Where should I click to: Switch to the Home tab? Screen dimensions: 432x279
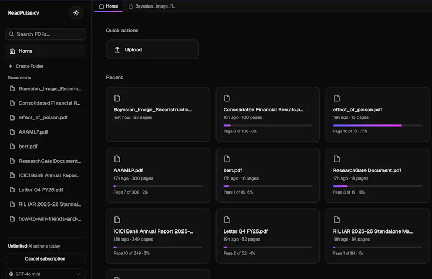[x=109, y=6]
